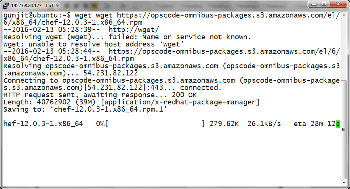
Task: Click the scrollbar up arrow
Action: pos(344,15)
